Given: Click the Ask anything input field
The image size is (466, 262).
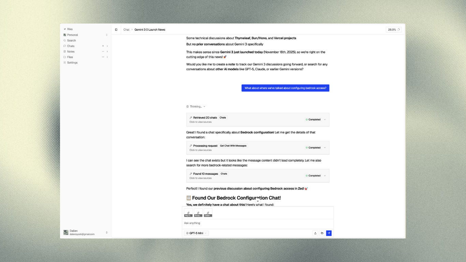Looking at the screenshot, I should coord(258,223).
